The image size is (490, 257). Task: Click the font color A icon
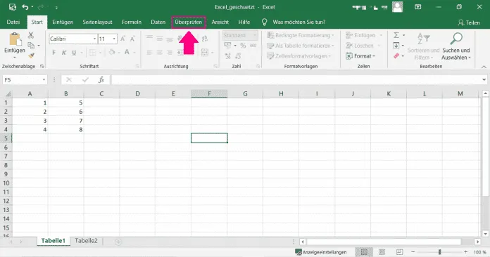[x=127, y=53]
